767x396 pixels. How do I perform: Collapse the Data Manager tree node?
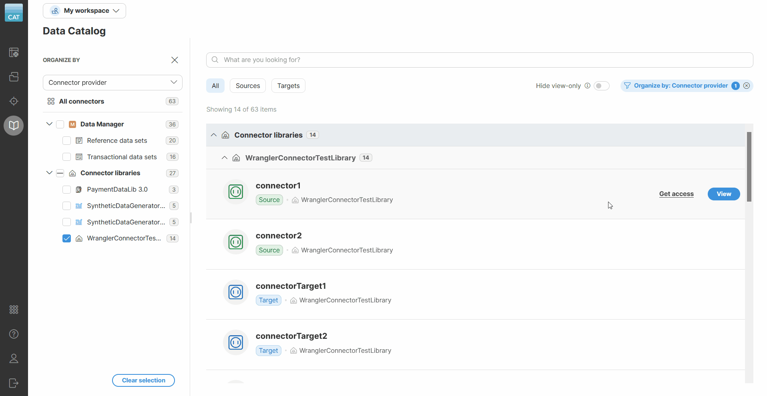point(49,124)
